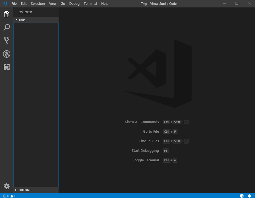Click the Go to File label
This screenshot has height=198, width=255.
click(151, 131)
